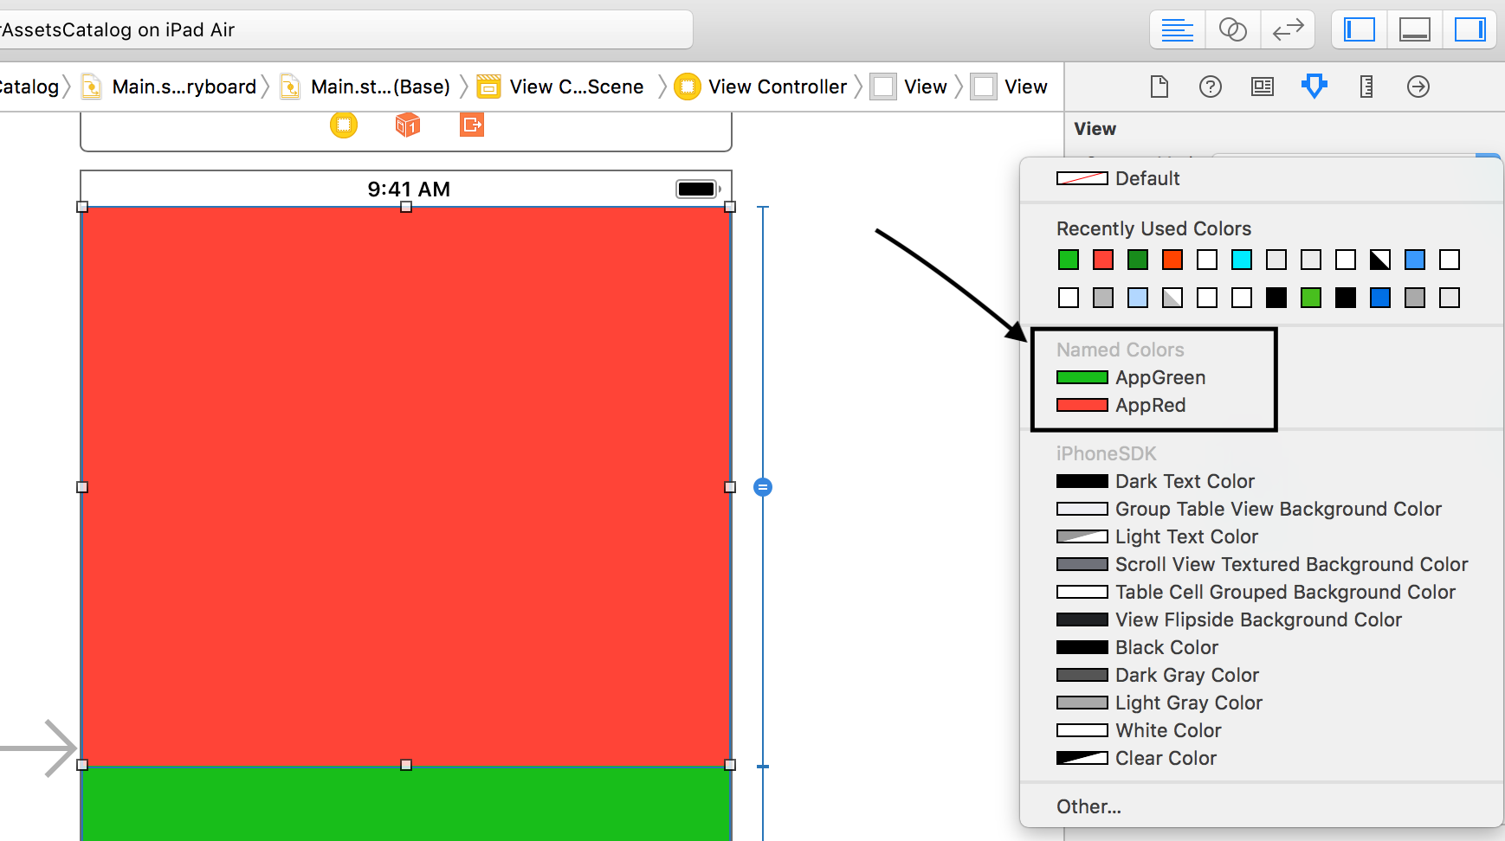Select the Exit icon in scene dock
1505x841 pixels.
pyautogui.click(x=472, y=125)
